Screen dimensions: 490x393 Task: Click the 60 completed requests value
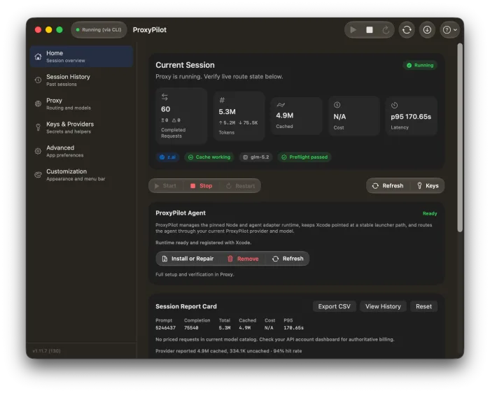pyautogui.click(x=166, y=109)
